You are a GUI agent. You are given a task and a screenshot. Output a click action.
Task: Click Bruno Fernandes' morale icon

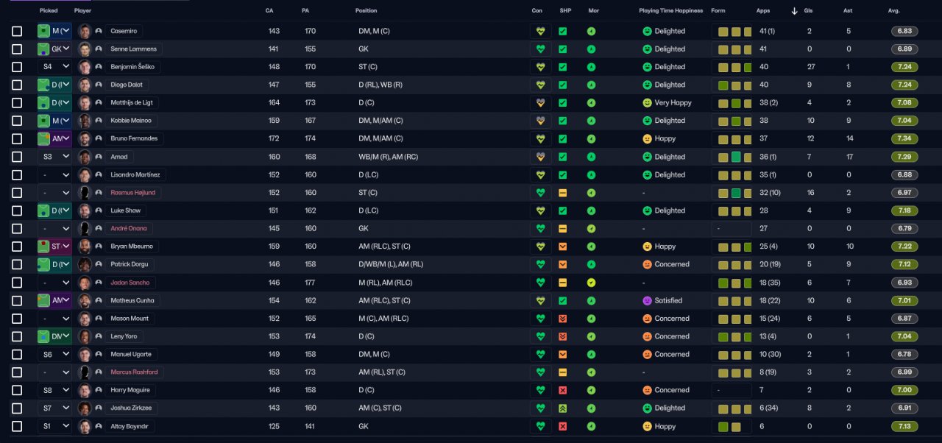(591, 138)
